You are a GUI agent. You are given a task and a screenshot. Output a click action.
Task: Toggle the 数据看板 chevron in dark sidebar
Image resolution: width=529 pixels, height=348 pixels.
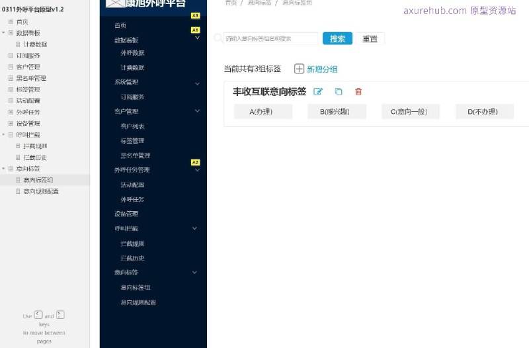197,38
